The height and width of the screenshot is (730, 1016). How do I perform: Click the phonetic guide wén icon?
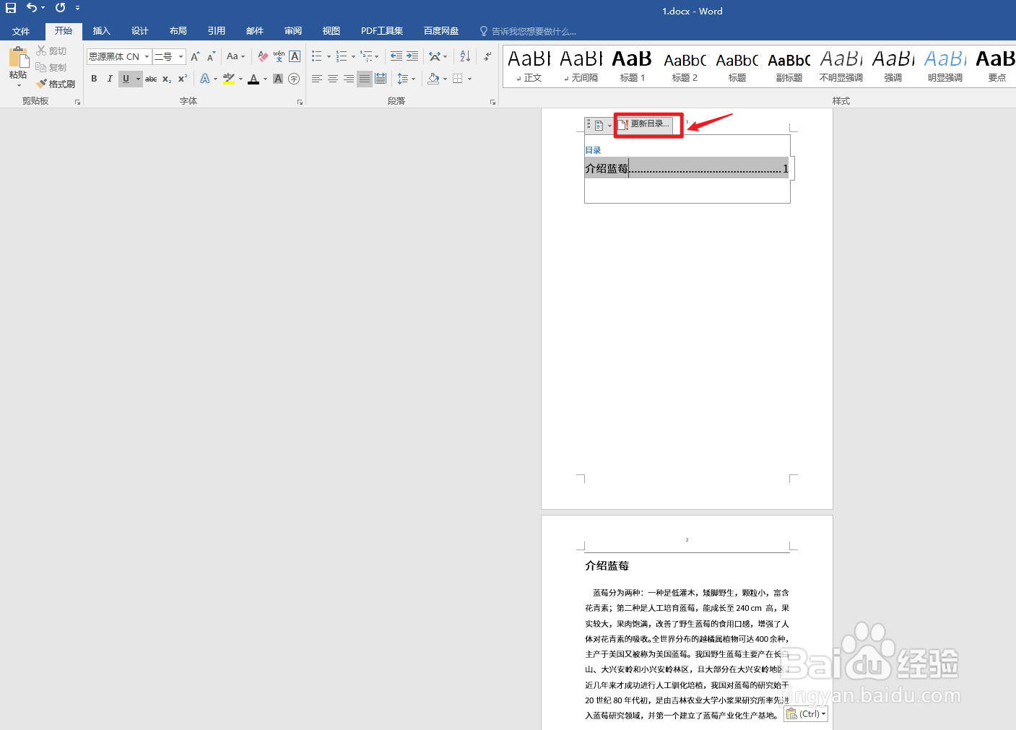[x=279, y=56]
